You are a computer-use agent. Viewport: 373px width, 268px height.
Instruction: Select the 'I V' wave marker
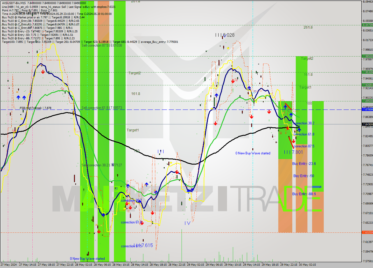(187, 223)
